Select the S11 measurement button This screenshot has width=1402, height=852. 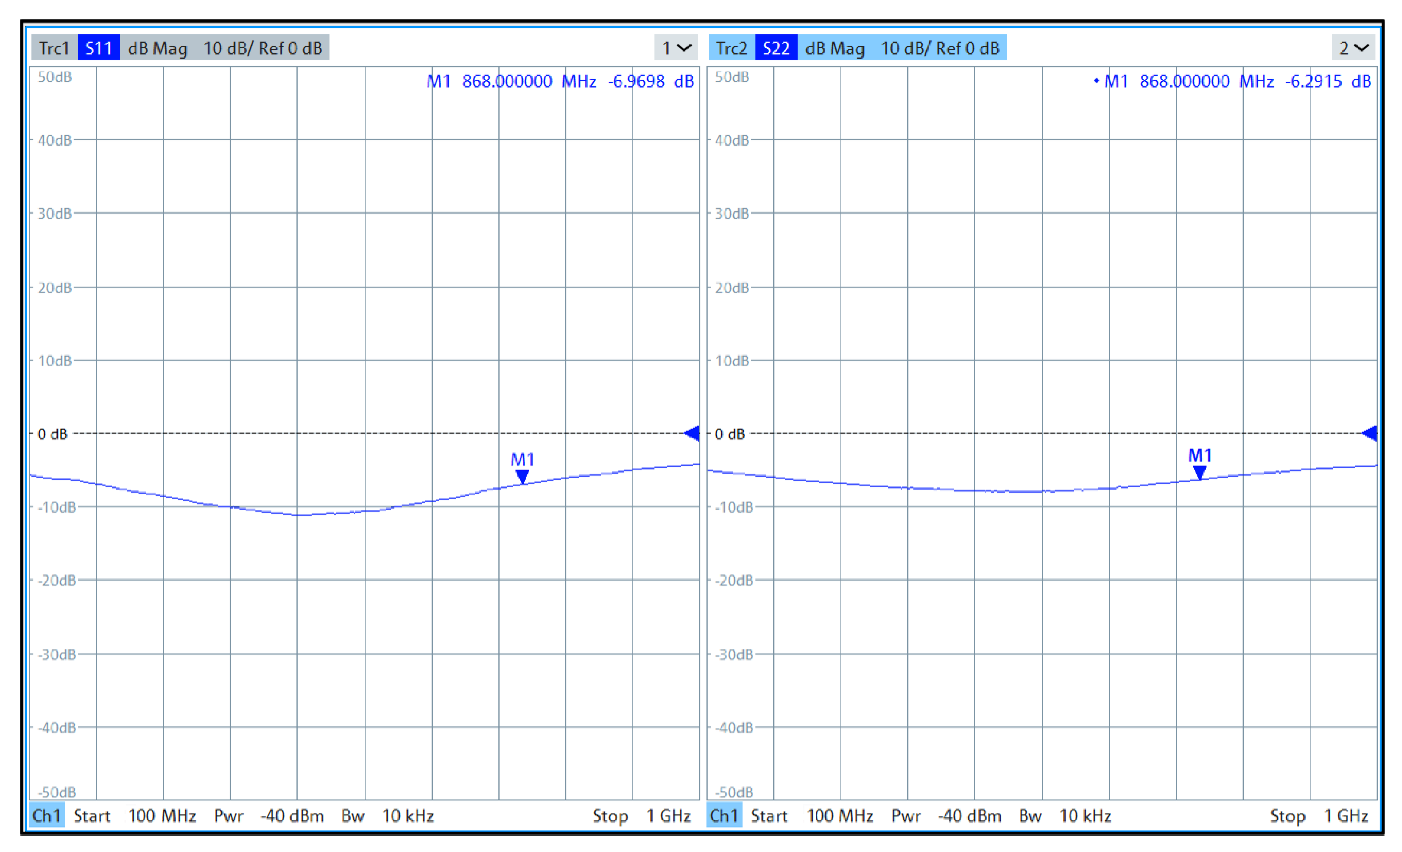[x=98, y=48]
